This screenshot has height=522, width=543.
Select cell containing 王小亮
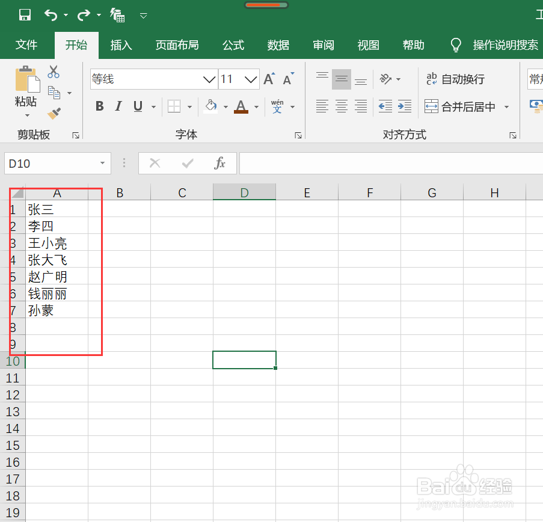[x=57, y=243]
